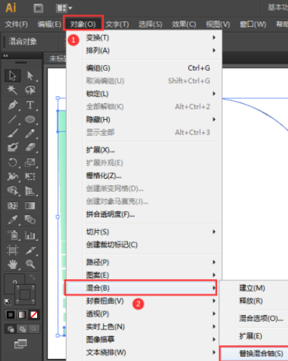The height and width of the screenshot is (361, 288).
Task: Select the Gradient tool
Action: coord(30,206)
